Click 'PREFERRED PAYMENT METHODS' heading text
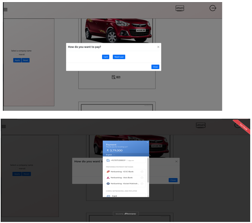Viewport: 252px width, 223px height. point(120,167)
